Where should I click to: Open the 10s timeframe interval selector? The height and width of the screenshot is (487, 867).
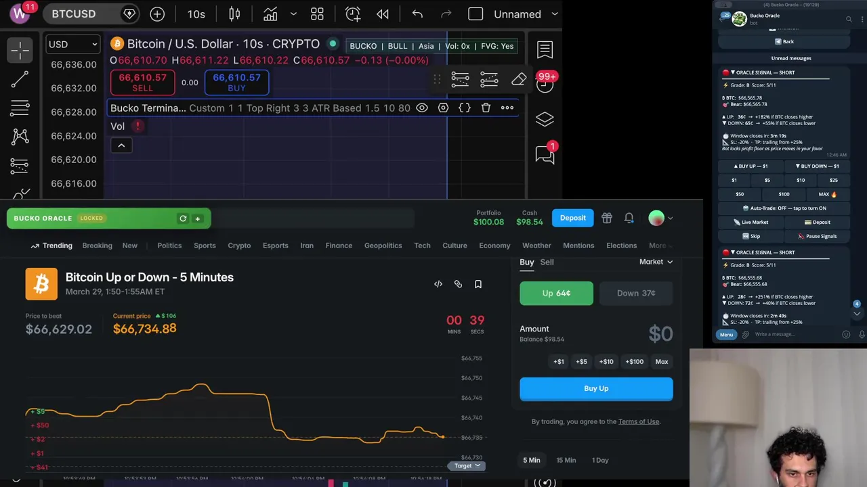coord(196,14)
